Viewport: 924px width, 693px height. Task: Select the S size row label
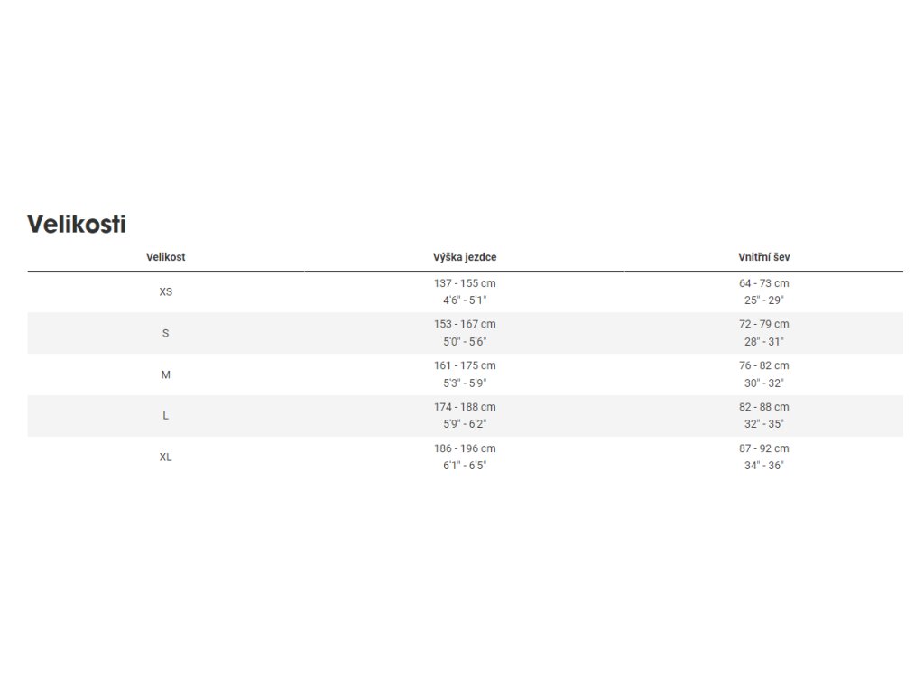pos(166,333)
